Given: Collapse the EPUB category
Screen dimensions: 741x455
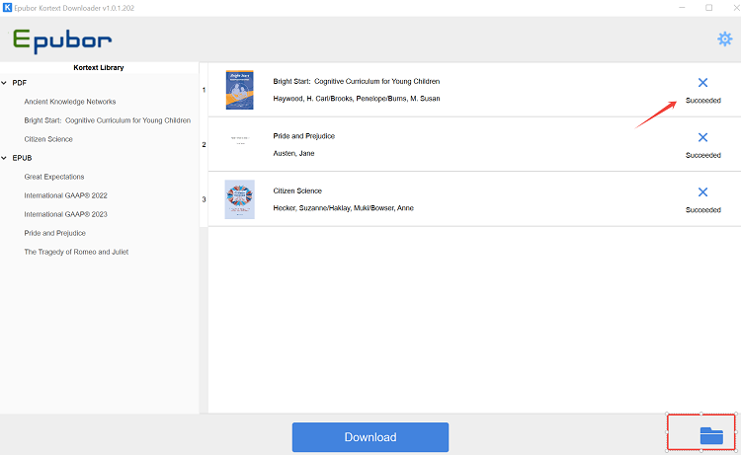Looking at the screenshot, I should pos(4,158).
